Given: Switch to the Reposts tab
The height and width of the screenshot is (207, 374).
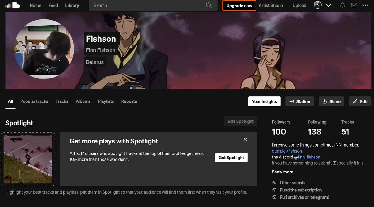Looking at the screenshot, I should pyautogui.click(x=129, y=101).
